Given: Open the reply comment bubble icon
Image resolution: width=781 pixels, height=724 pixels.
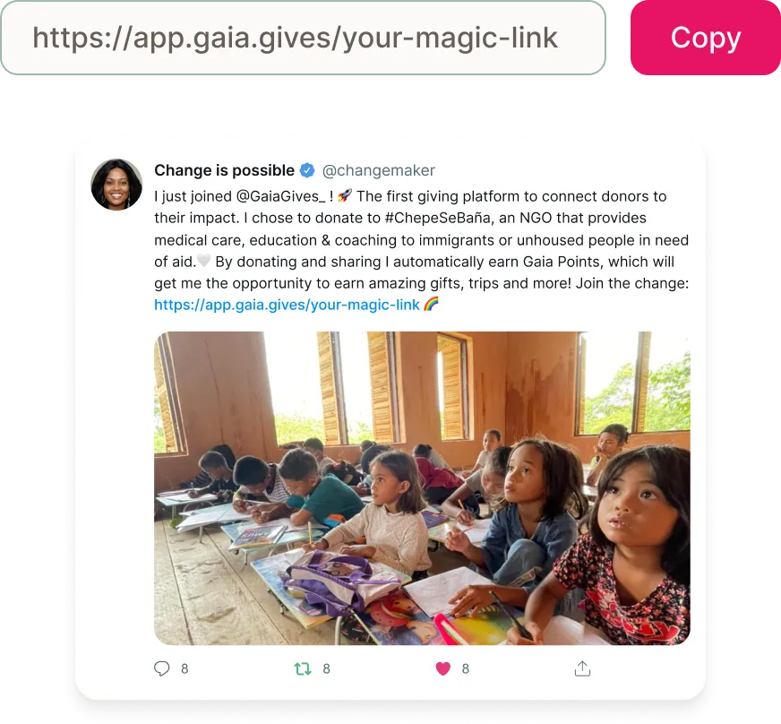Looking at the screenshot, I should coord(161,668).
